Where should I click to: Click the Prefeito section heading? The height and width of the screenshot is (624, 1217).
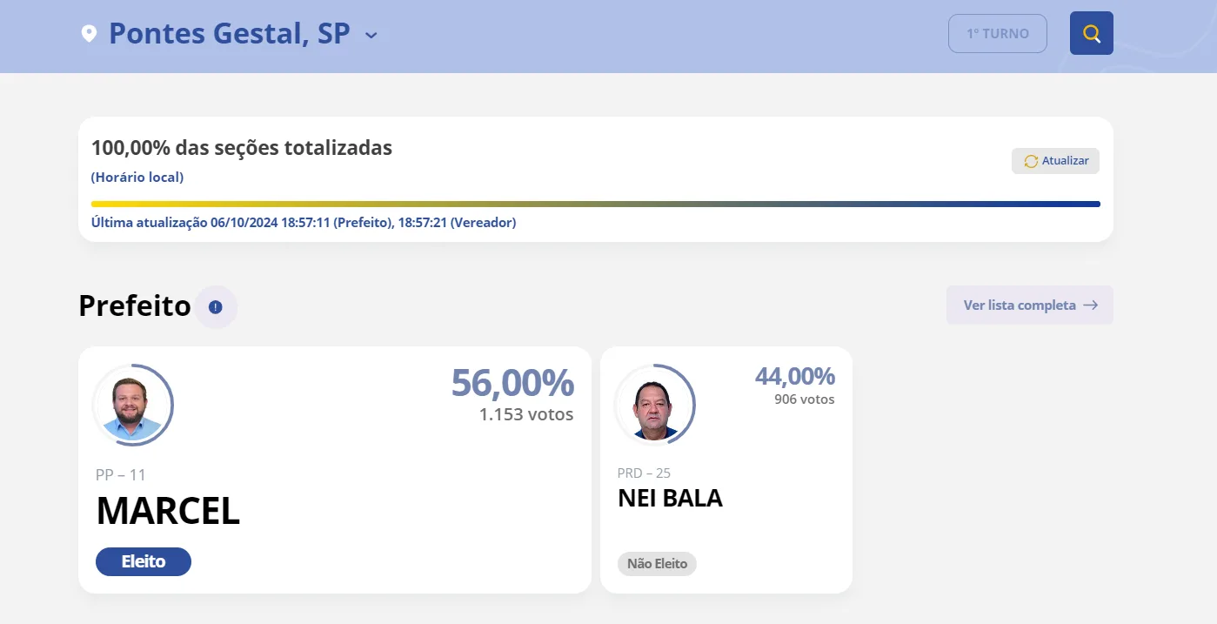tap(135, 306)
